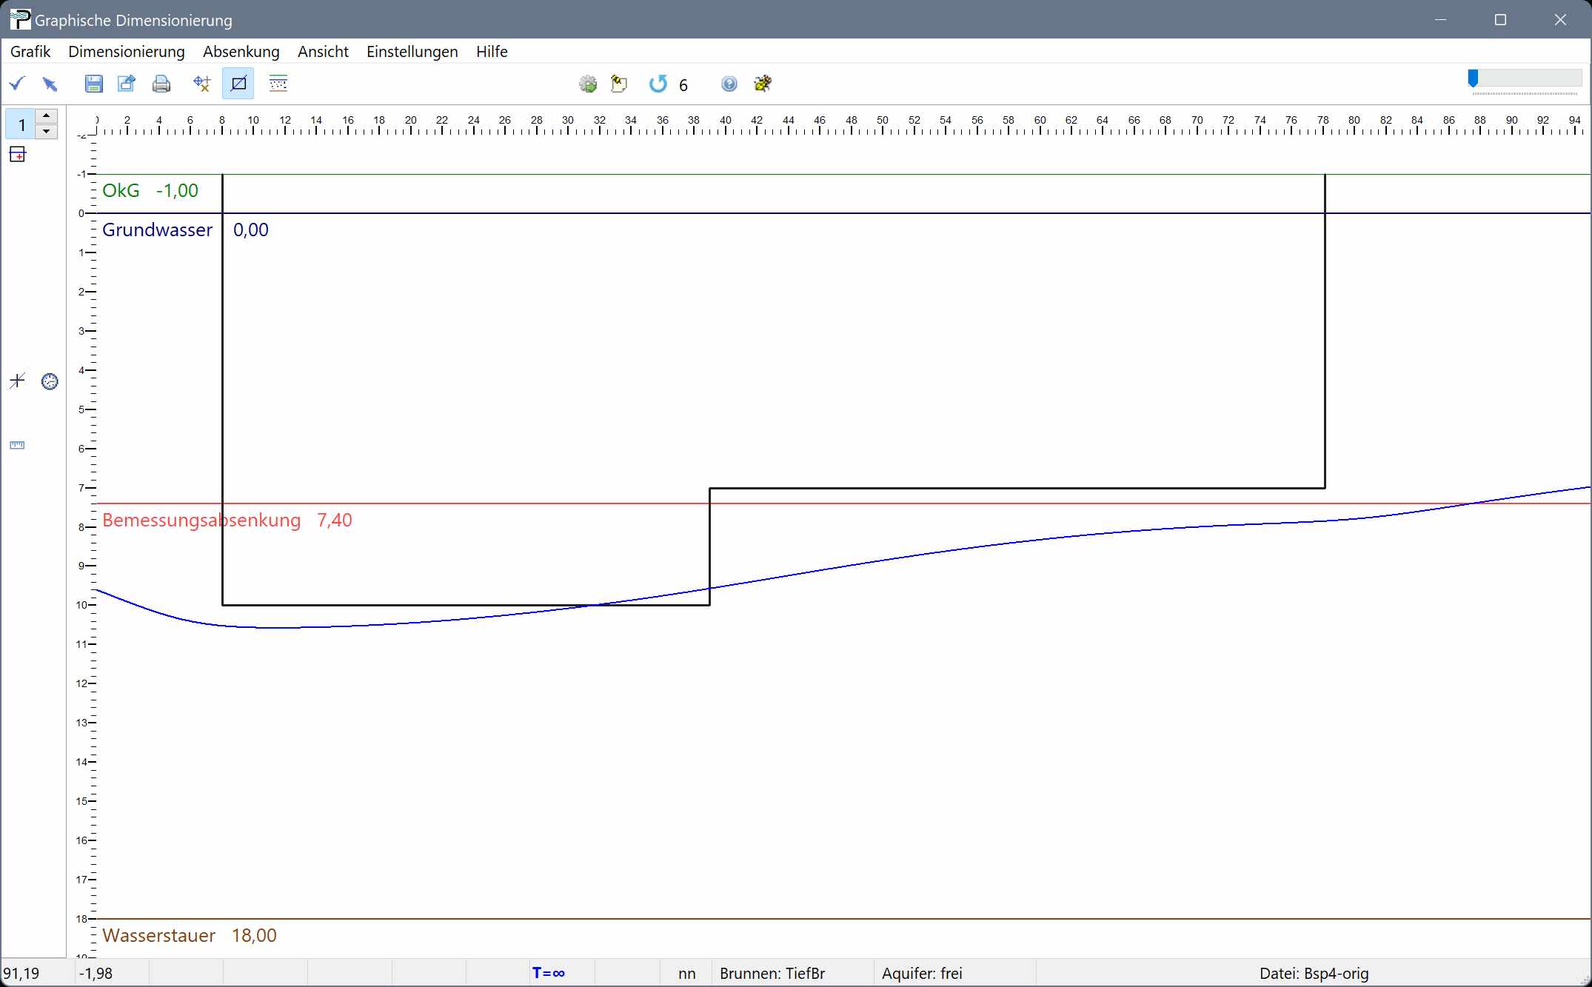Open the Dimensionierung menu
This screenshot has height=987, width=1592.
[126, 52]
